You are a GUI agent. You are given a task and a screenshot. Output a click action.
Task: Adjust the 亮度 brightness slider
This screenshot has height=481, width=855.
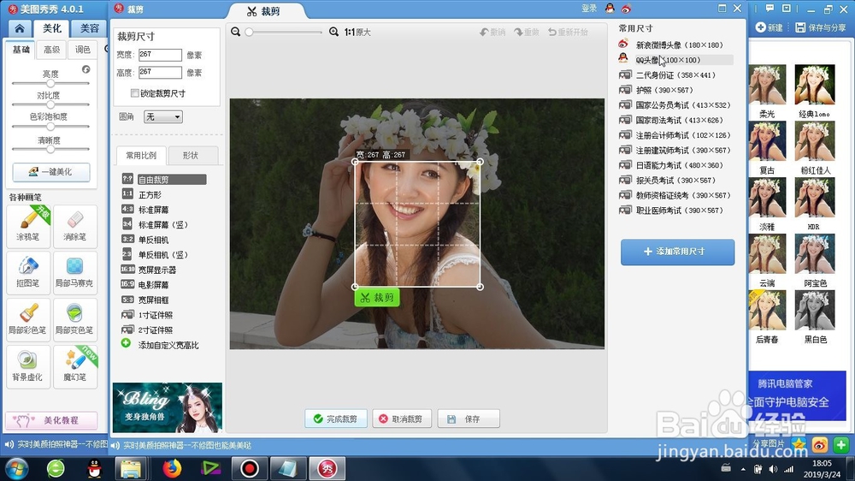point(50,84)
